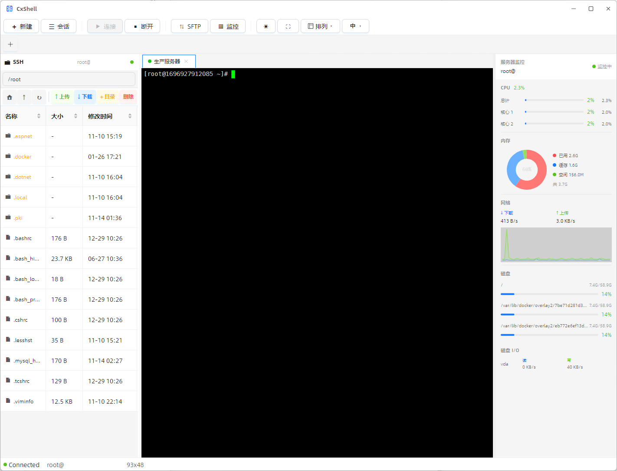Click the 删除 delete button
This screenshot has width=617, height=471.
point(128,97)
